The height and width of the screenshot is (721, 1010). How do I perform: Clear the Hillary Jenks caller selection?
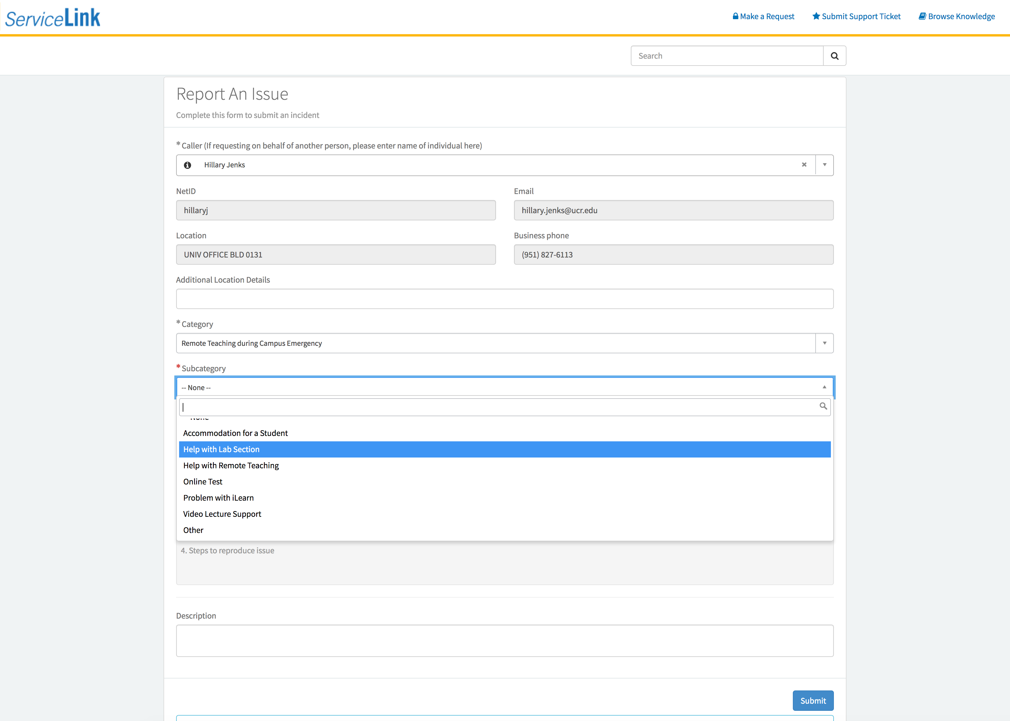803,165
